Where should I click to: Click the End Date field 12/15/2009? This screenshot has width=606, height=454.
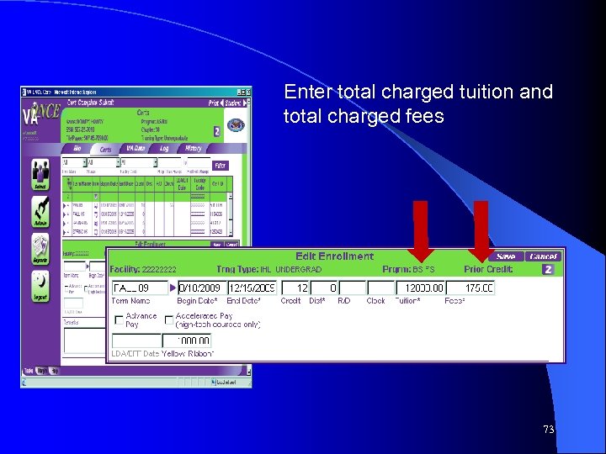[252, 288]
